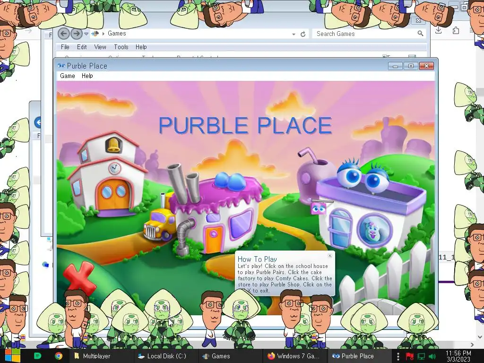Image resolution: width=484 pixels, height=363 pixels.
Task: Open Tools menu in Games window
Action: coord(121,47)
